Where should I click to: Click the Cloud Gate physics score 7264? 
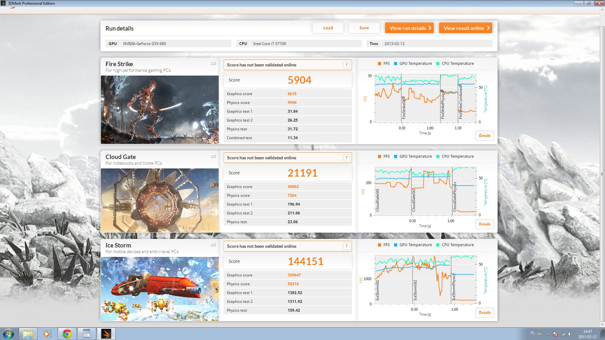pos(292,195)
